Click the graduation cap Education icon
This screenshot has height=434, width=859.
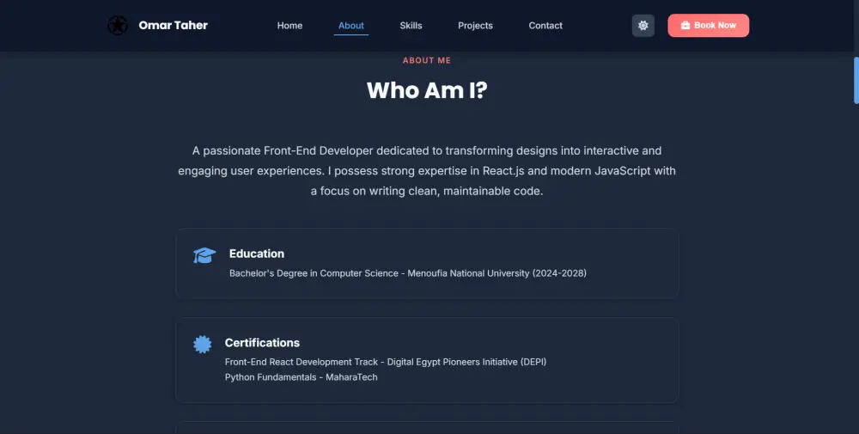pyautogui.click(x=204, y=255)
